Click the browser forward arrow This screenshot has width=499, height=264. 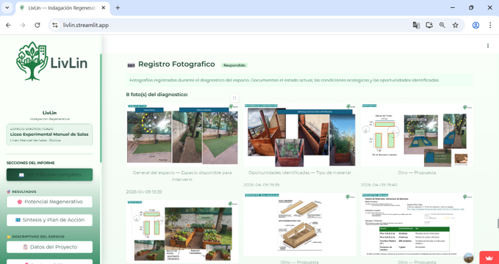[x=23, y=25]
